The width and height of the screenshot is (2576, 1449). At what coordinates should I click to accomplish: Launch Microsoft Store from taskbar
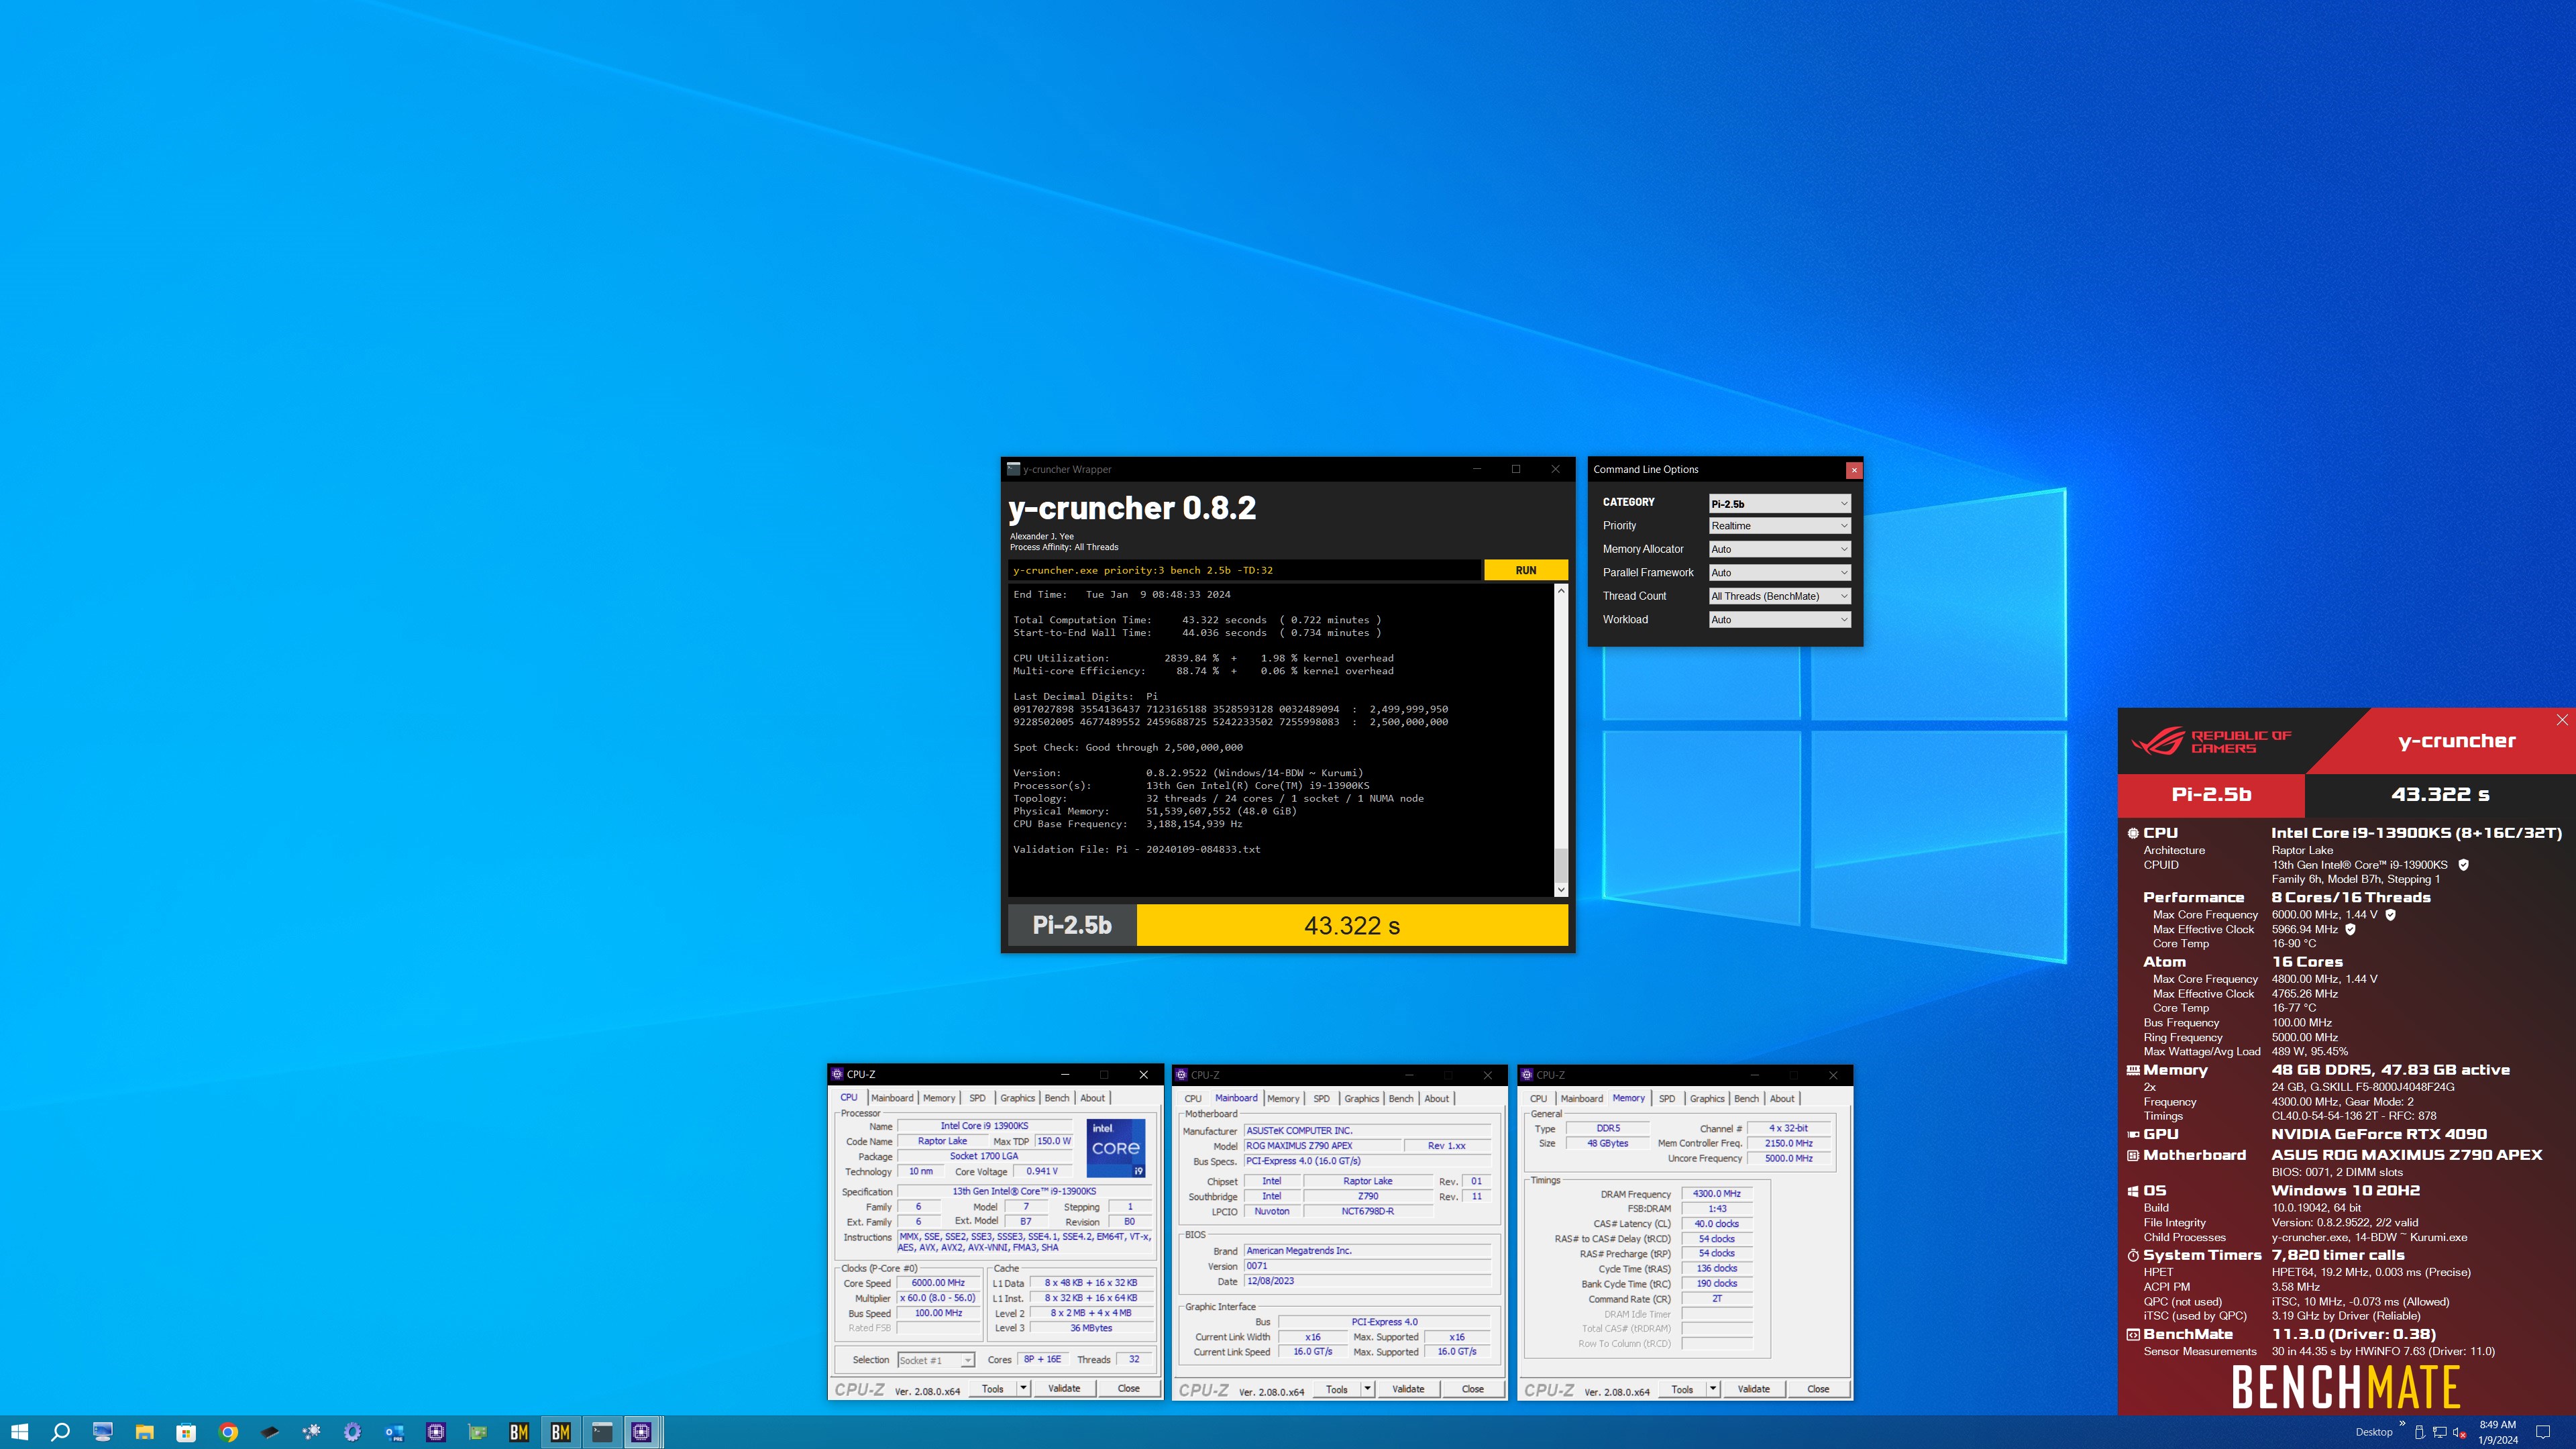pos(186,1432)
